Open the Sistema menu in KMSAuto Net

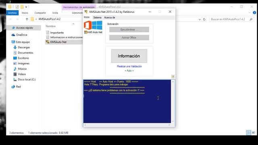click(97, 17)
